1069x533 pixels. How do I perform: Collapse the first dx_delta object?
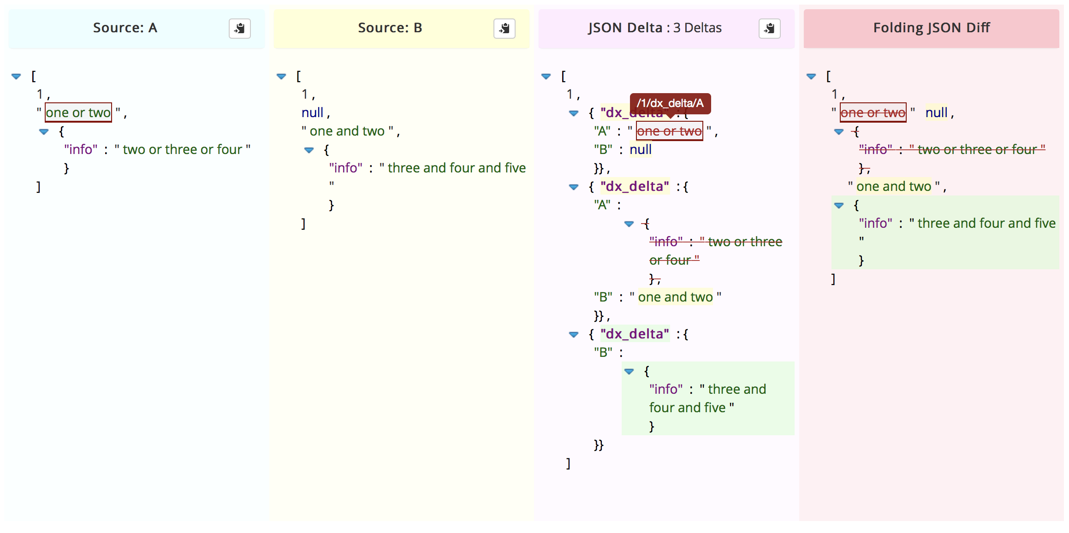(x=573, y=113)
